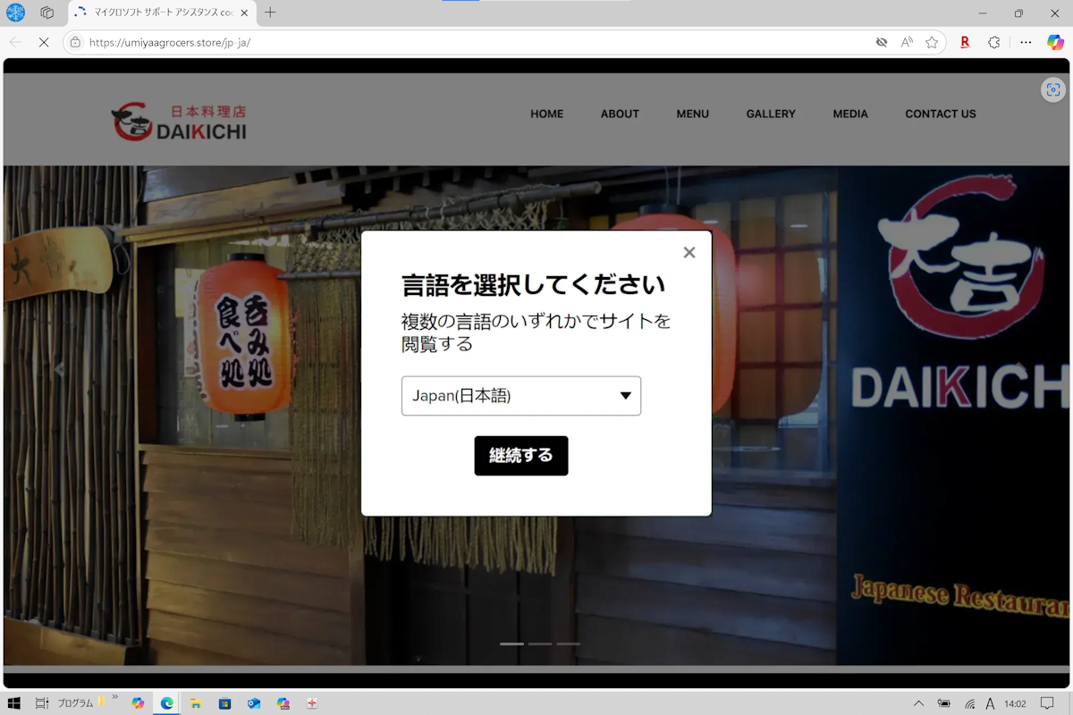The image size is (1073, 715).
Task: View the GALLERY page
Action: [x=771, y=114]
